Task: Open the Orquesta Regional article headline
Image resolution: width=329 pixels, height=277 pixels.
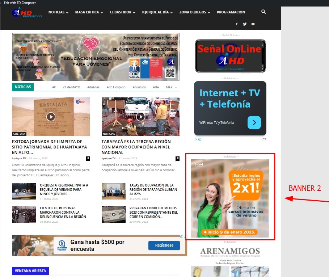Action: (x=64, y=189)
